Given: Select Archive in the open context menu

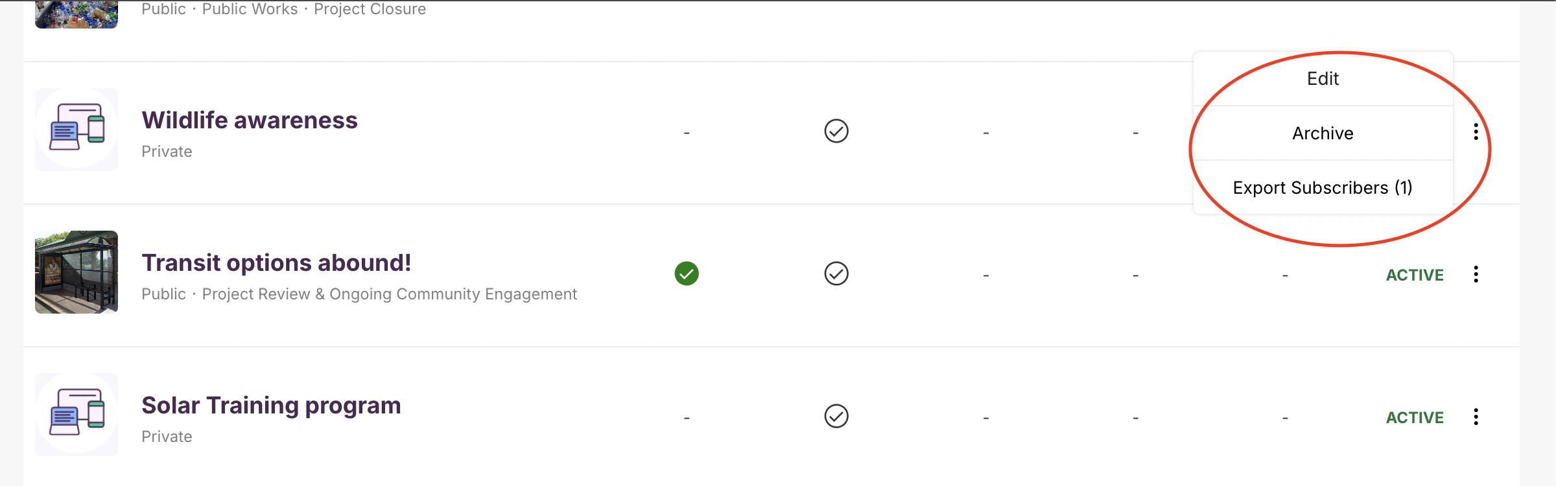Looking at the screenshot, I should click(x=1324, y=133).
